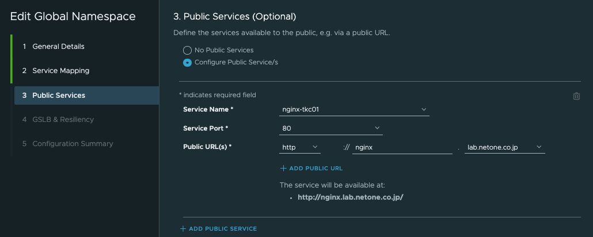The width and height of the screenshot is (593, 237).
Task: Open GSLB & Resiliency step
Action: point(63,120)
